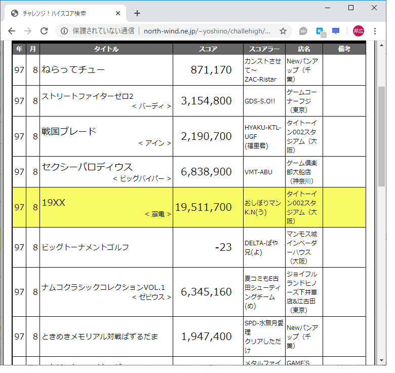Click scorer DELTA-ぱや兄(よ)

pos(261,247)
